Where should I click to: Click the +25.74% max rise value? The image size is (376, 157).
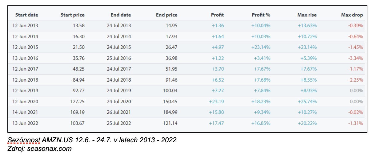(307, 101)
